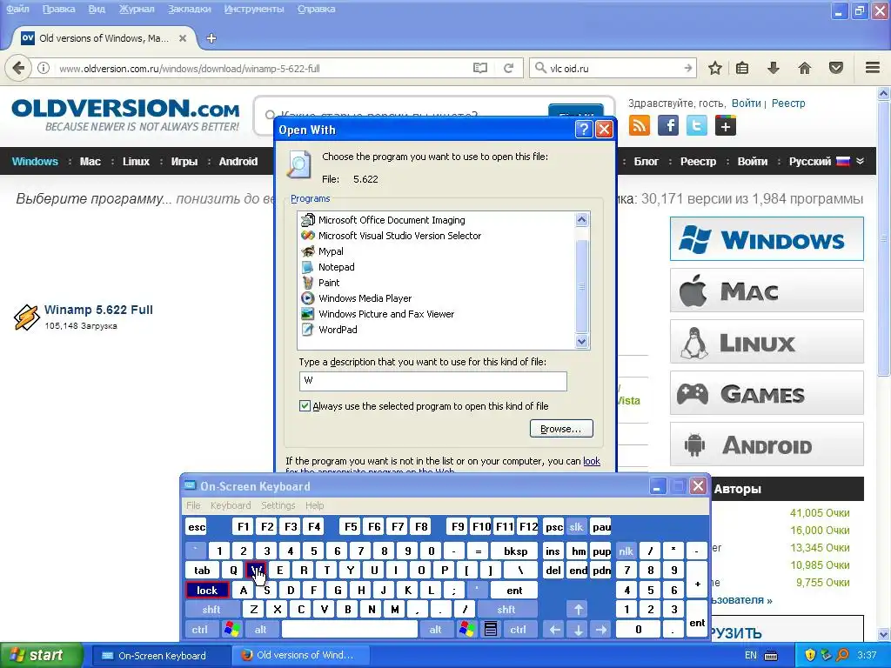Click the home icon in toolbar
Viewport: 891px width, 668px height.
805,68
